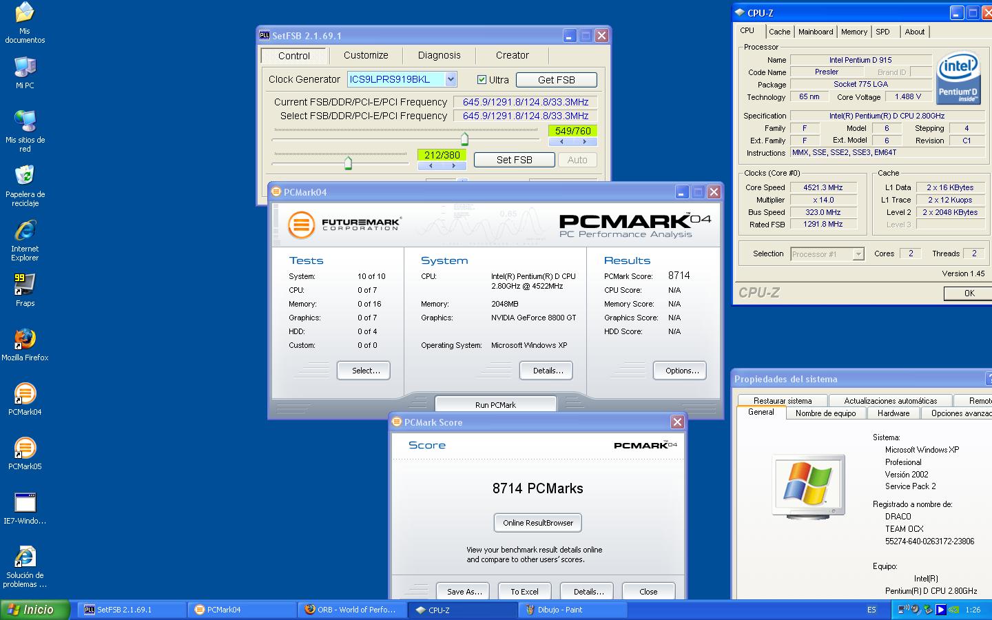Open the Cache tab in CPU-Z
The width and height of the screenshot is (992, 620).
(x=780, y=32)
